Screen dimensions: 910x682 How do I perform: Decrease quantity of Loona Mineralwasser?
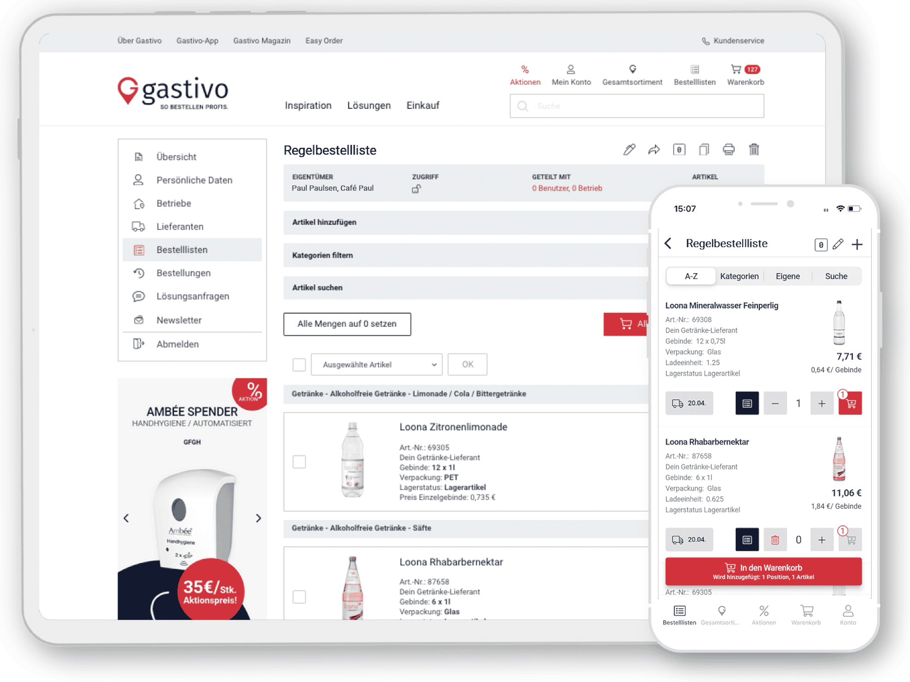[775, 403]
